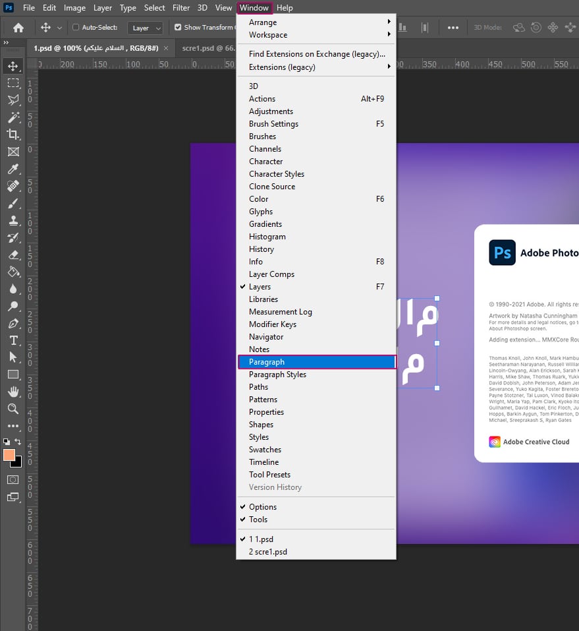Open the History panel entry
The image size is (579, 631).
pos(316,249)
